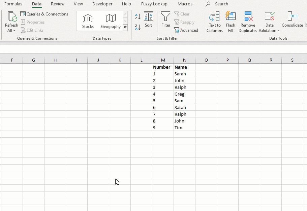Select the cell containing Tim
Image resolution: width=307 pixels, height=211 pixels.
tap(184, 128)
